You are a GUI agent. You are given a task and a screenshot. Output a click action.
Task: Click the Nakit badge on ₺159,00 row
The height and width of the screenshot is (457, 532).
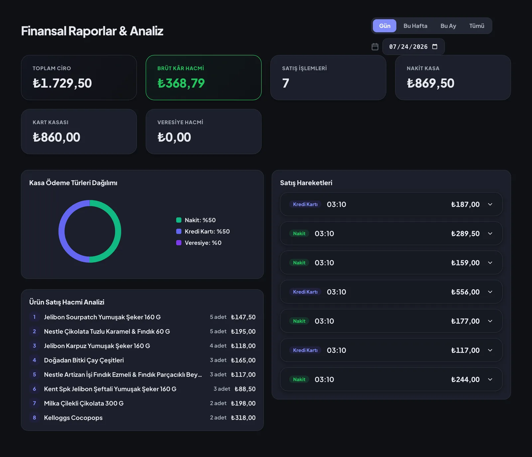(x=299, y=263)
